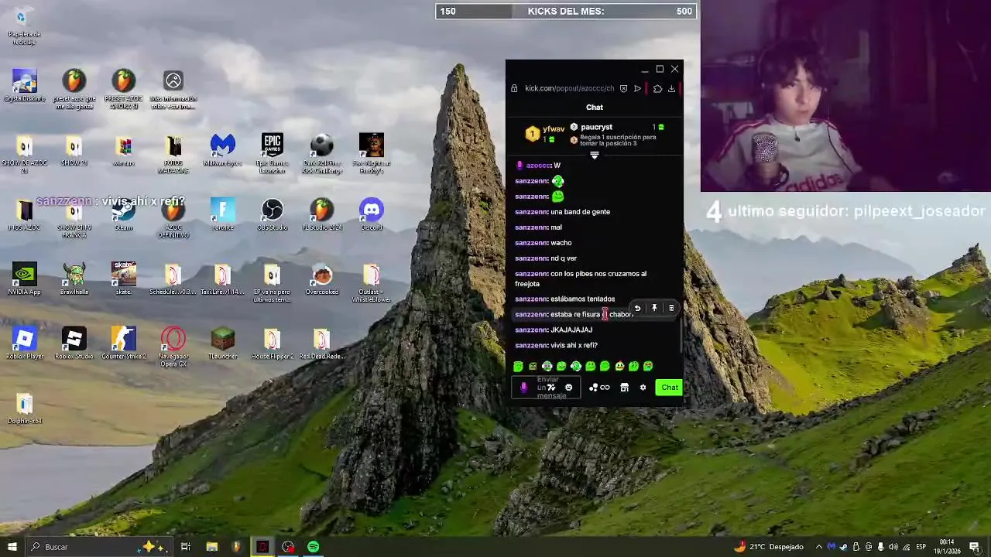This screenshot has height=557, width=991.
Task: Click azoccc username in chat
Action: (x=538, y=166)
